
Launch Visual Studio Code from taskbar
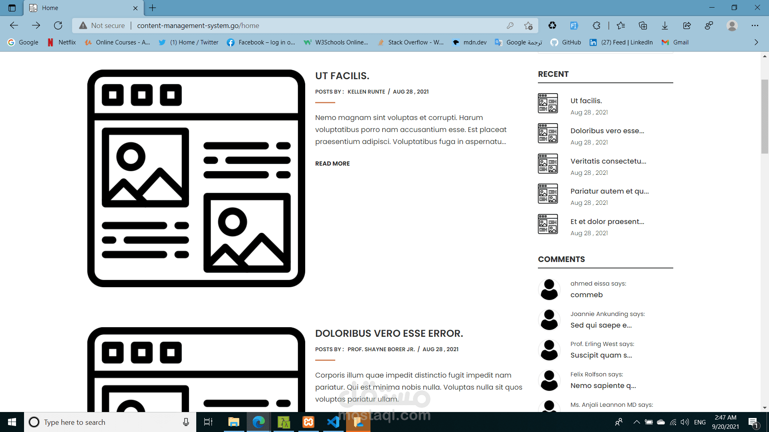click(x=333, y=422)
